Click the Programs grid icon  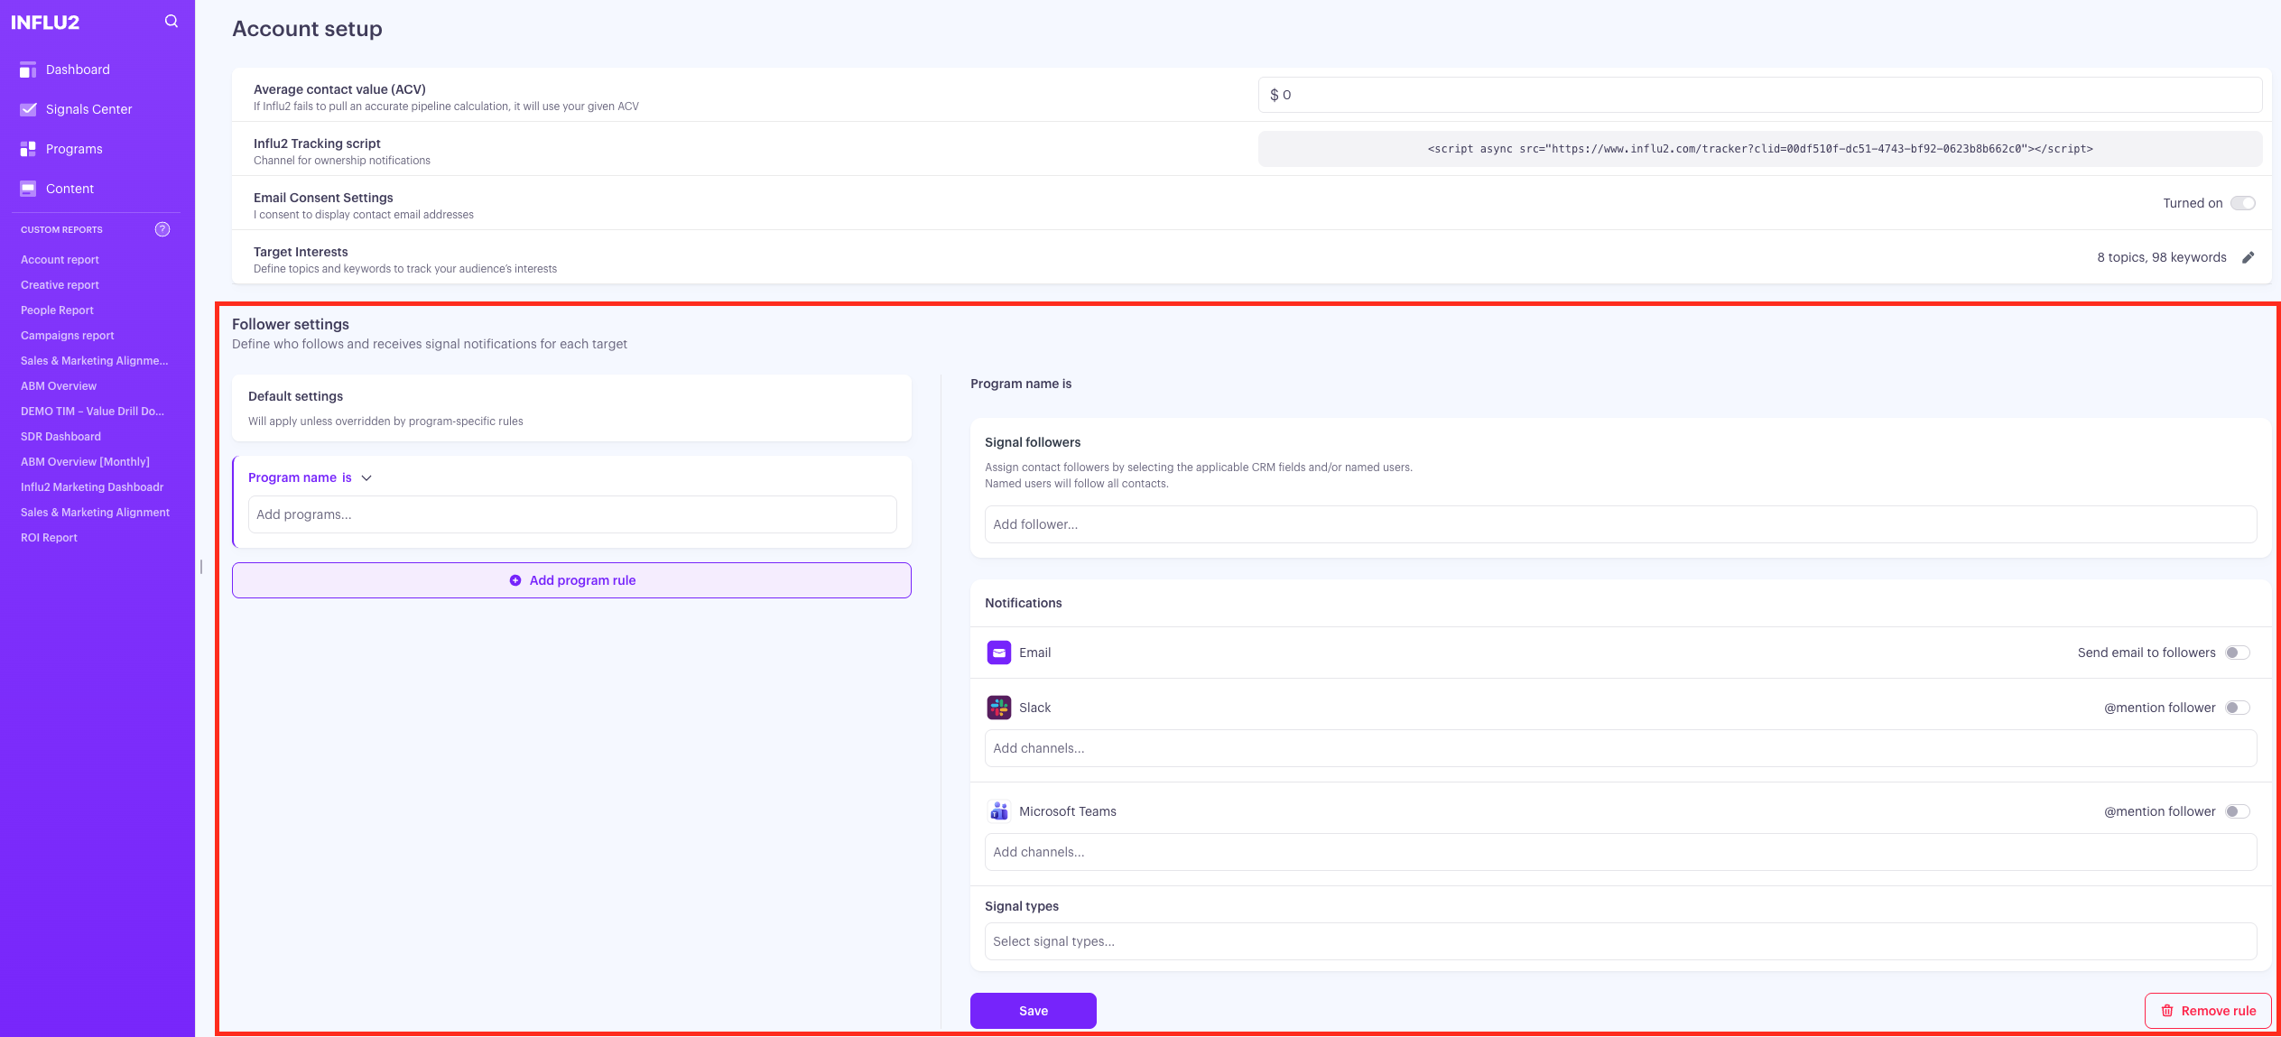click(x=28, y=149)
